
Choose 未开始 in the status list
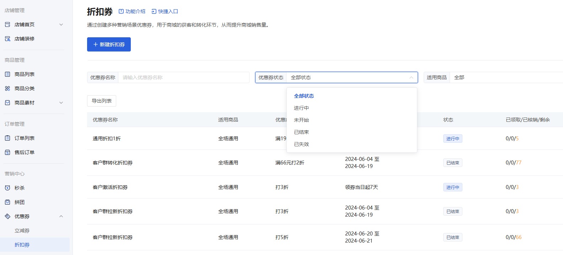[352, 120]
